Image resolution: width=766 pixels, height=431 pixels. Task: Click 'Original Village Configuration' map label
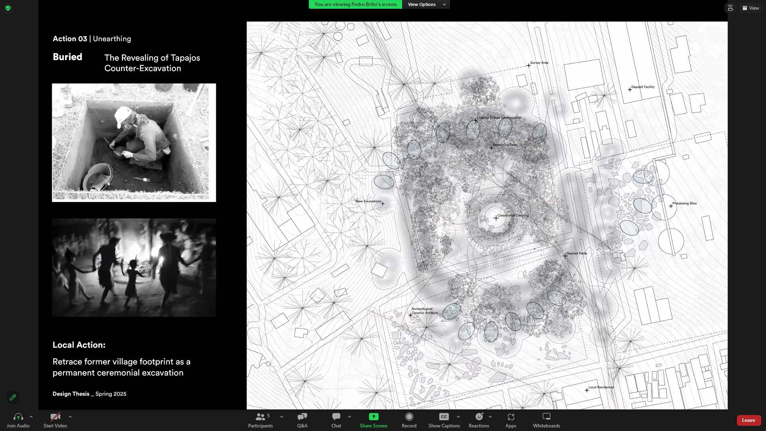click(499, 118)
